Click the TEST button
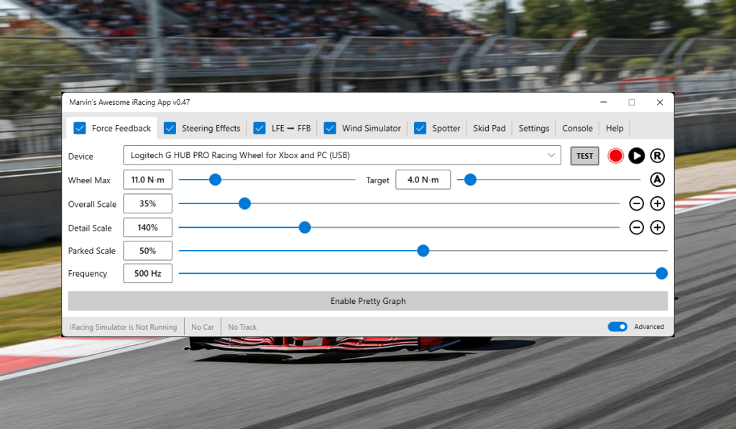This screenshot has width=736, height=429. click(x=584, y=156)
